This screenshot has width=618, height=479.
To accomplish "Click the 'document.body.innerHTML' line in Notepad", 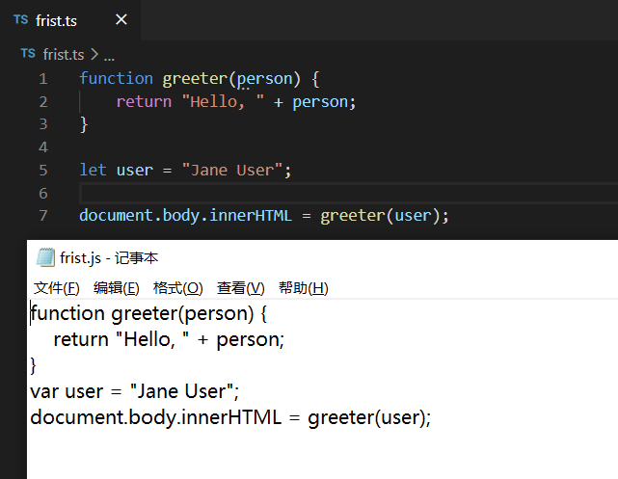I will click(x=231, y=418).
